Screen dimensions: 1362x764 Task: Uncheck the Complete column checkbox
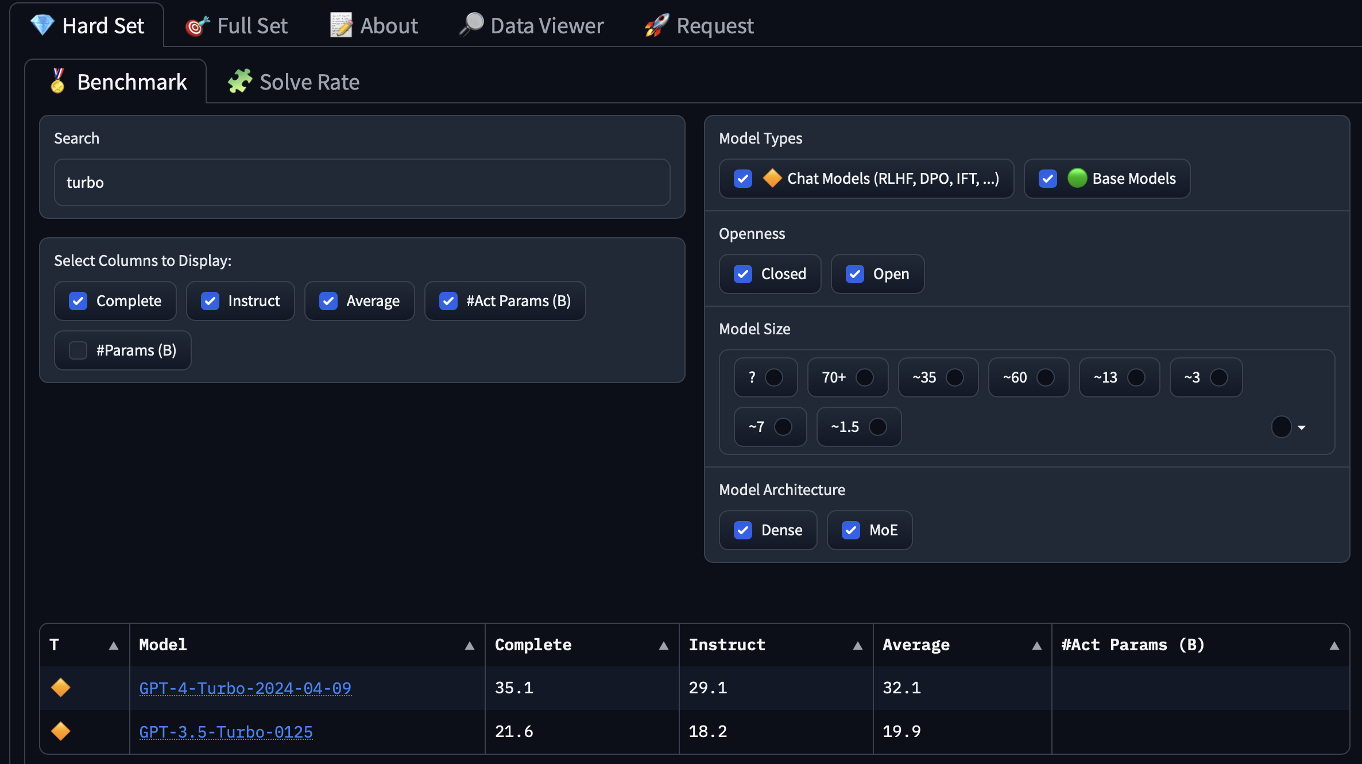(x=78, y=301)
